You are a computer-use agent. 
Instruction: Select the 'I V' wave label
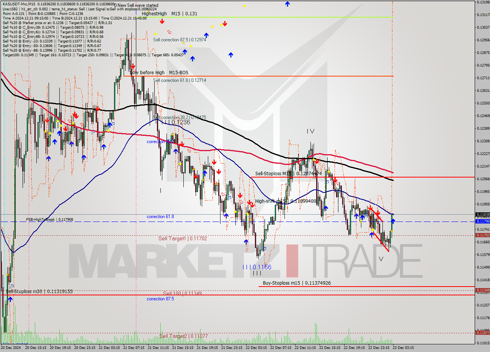click(x=310, y=131)
